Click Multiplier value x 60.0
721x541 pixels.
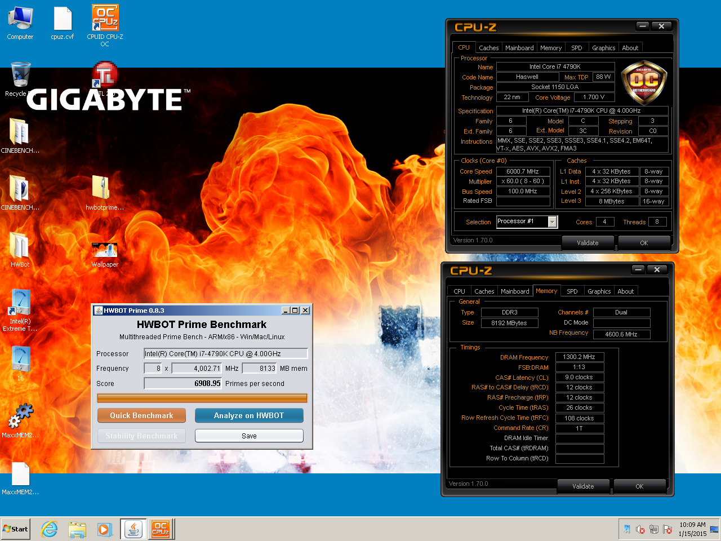click(523, 181)
